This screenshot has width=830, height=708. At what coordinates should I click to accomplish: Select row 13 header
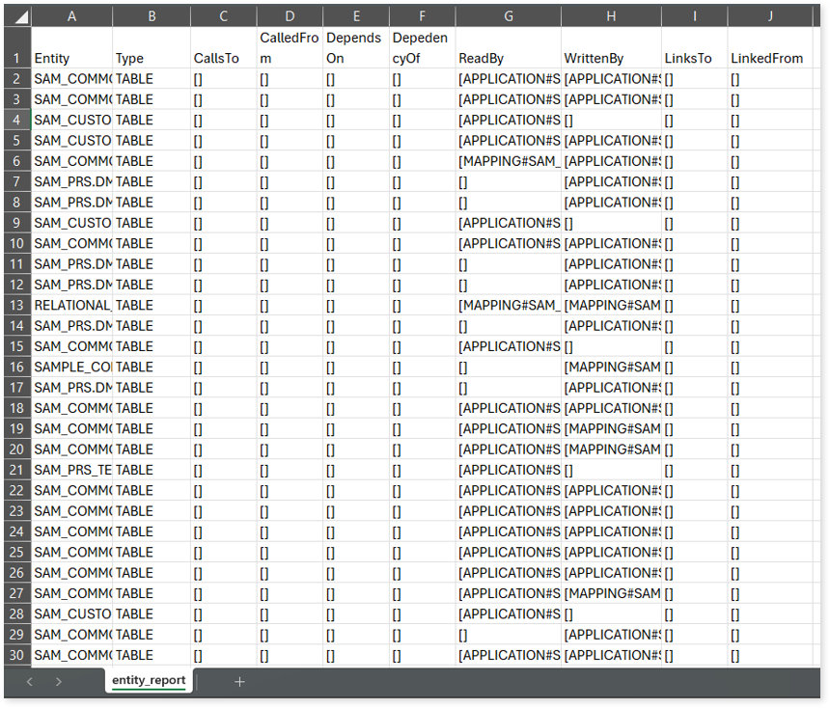[16, 305]
